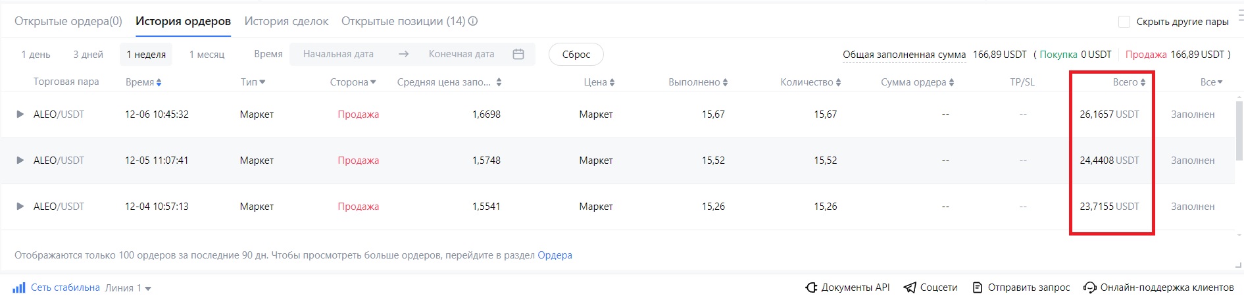This screenshot has height=298, width=1244.
Task: Click the Сброс button
Action: [x=576, y=54]
